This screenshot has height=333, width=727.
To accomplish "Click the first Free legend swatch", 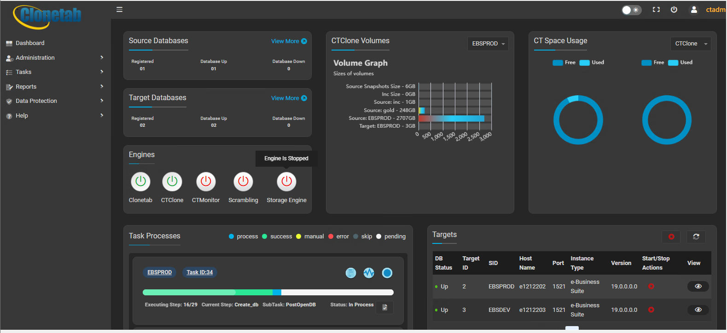I will 558,63.
